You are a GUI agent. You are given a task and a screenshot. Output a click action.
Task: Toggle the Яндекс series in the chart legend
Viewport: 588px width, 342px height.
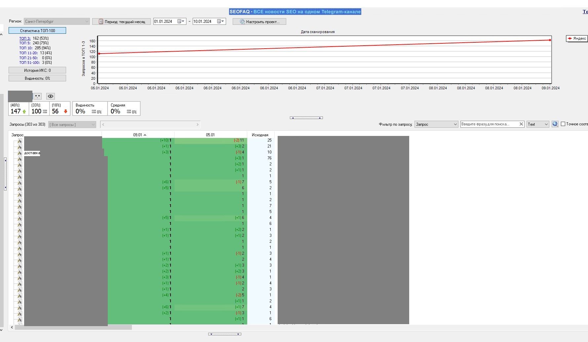point(577,38)
